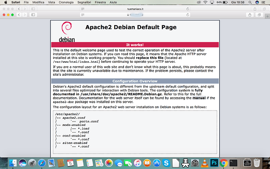Click the Gio 10:38 clock
This screenshot has height=169, width=270.
point(238,2)
